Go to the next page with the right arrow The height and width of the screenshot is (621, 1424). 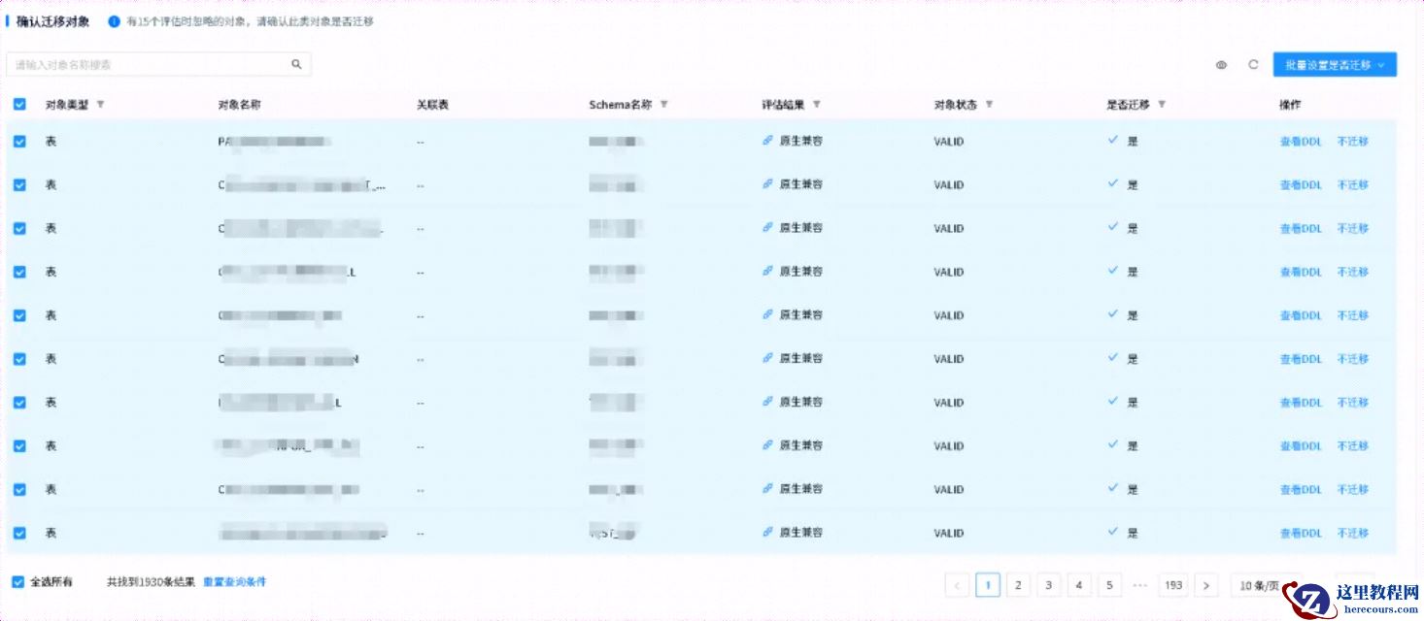(x=1206, y=585)
